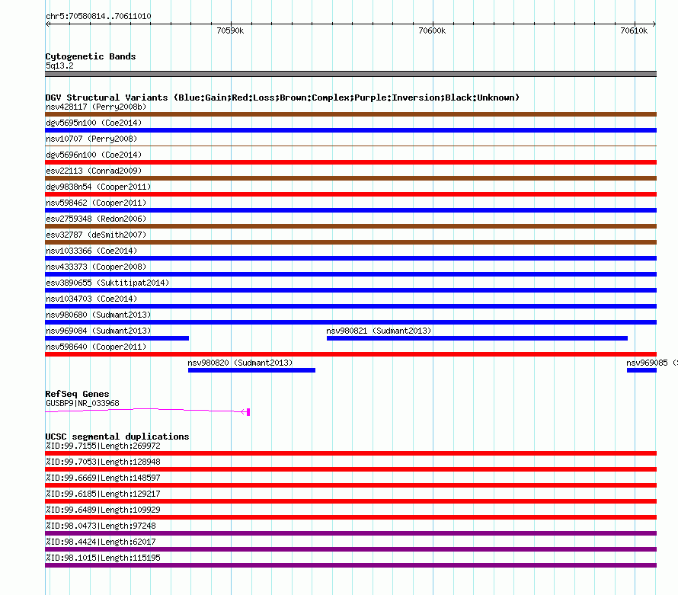Image resolution: width=678 pixels, height=595 pixels.
Task: Click the purple bar under Length:97248
Action: coord(350,533)
